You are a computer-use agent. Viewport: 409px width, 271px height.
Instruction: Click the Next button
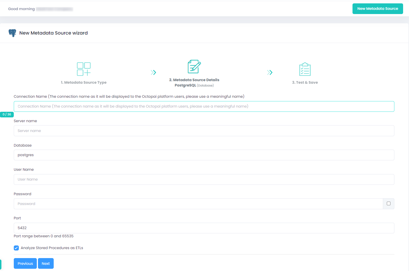coord(46,263)
